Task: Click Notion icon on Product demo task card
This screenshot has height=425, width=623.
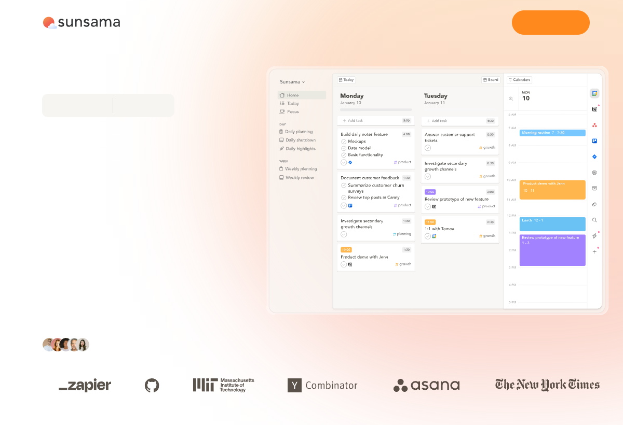Action: tap(350, 264)
